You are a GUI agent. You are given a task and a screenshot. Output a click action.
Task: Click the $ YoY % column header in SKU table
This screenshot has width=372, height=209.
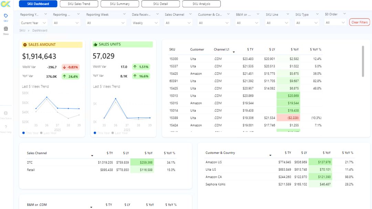point(315,49)
